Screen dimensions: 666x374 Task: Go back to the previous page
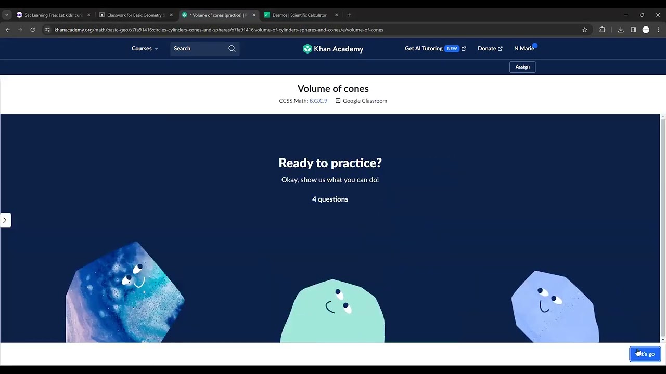click(8, 30)
